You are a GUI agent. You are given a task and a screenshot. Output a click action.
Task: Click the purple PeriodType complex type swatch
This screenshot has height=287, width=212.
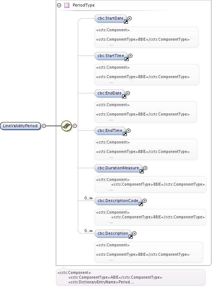tap(67, 5)
